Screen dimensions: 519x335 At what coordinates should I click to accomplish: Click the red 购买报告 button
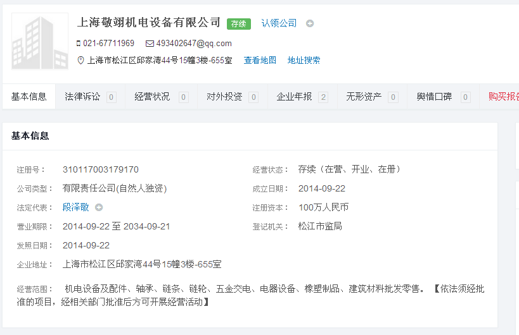coord(503,97)
